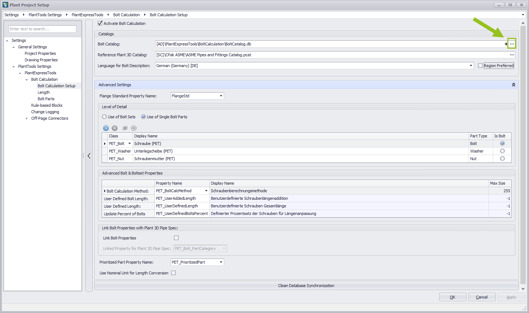Enable the Link Bolt Properties checkbox
This screenshot has width=529, height=313.
(176, 238)
